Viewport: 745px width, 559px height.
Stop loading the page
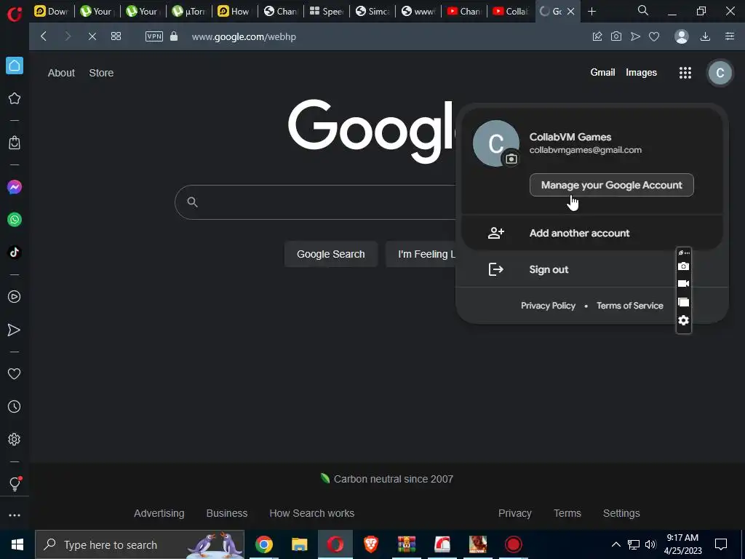coord(92,36)
